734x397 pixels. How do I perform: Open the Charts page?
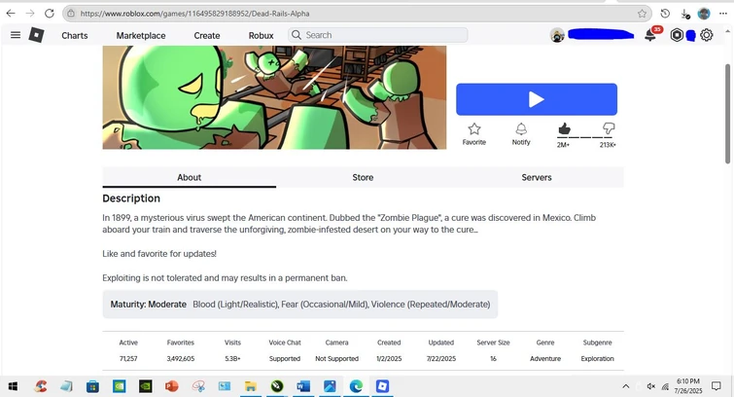[x=75, y=36]
